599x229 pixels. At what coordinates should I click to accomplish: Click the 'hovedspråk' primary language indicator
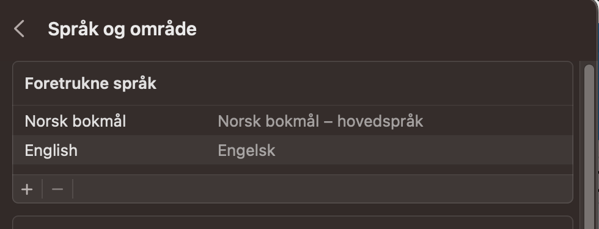pos(380,121)
